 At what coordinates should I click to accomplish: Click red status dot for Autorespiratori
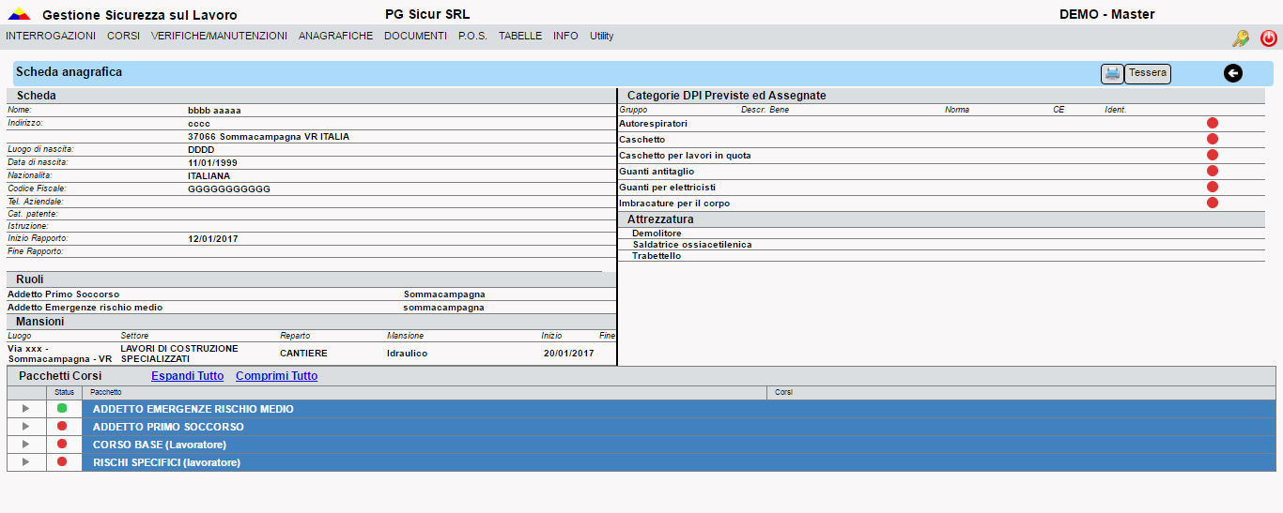[1213, 123]
